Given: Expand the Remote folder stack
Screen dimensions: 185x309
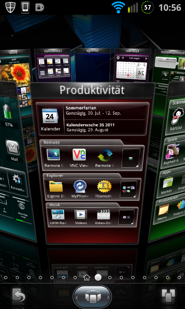Looking at the screenshot, I should point(131,158).
